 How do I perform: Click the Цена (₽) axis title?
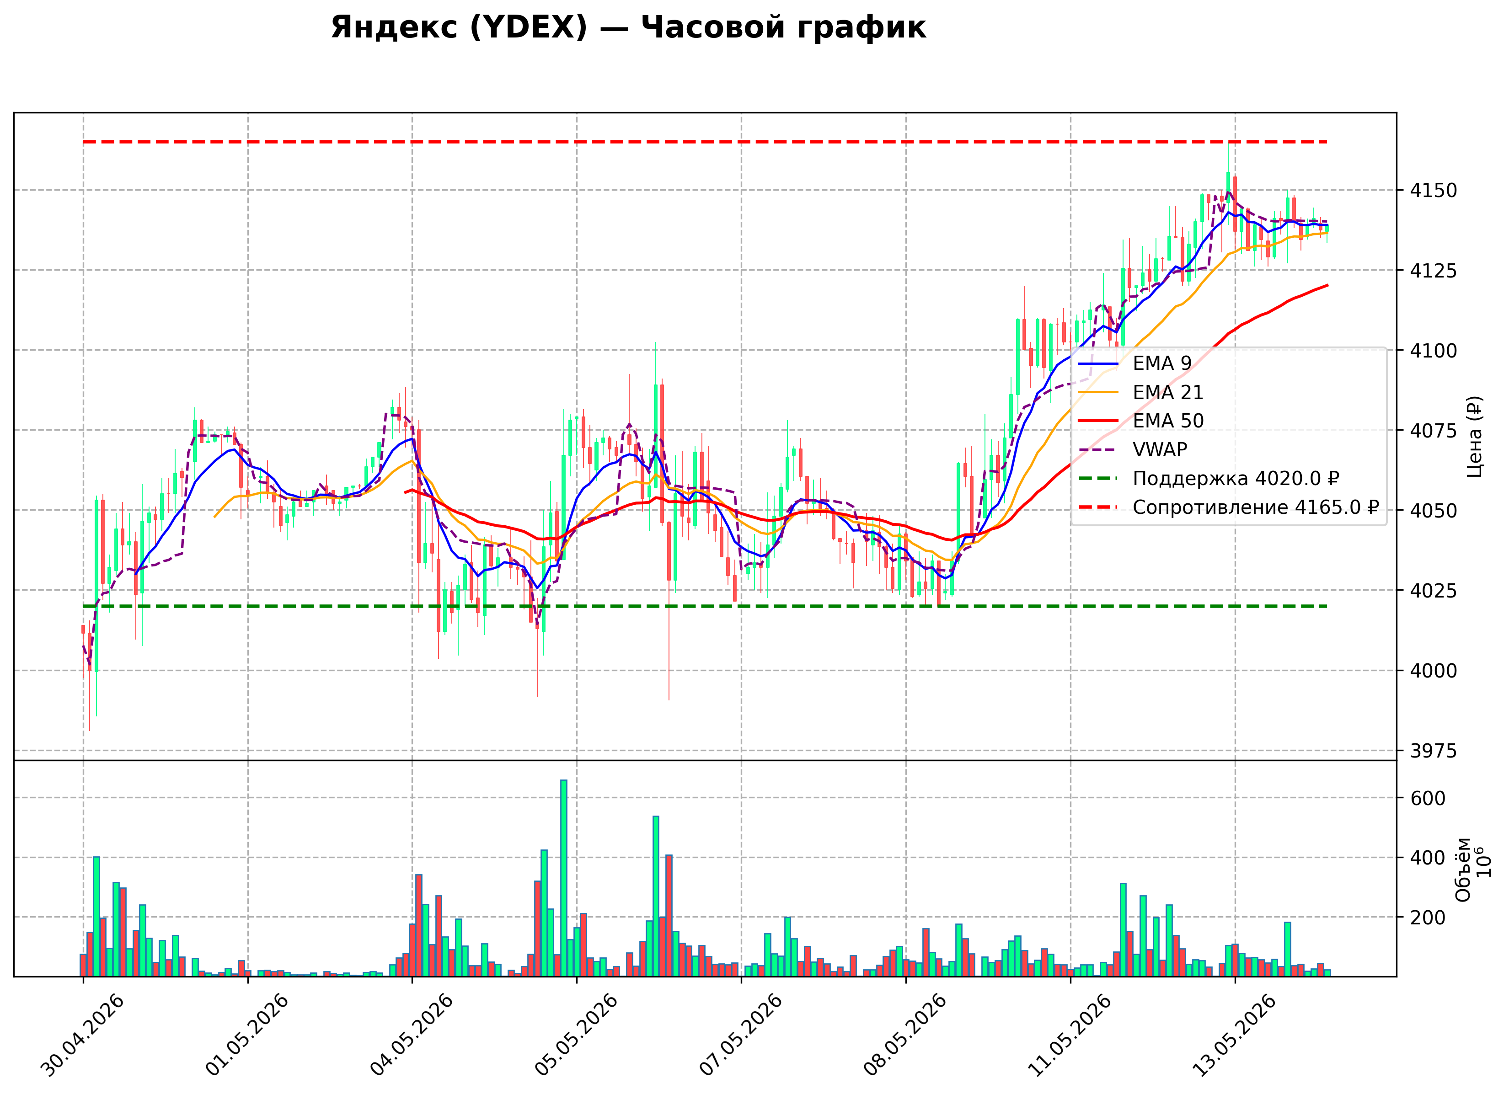pos(1474,436)
